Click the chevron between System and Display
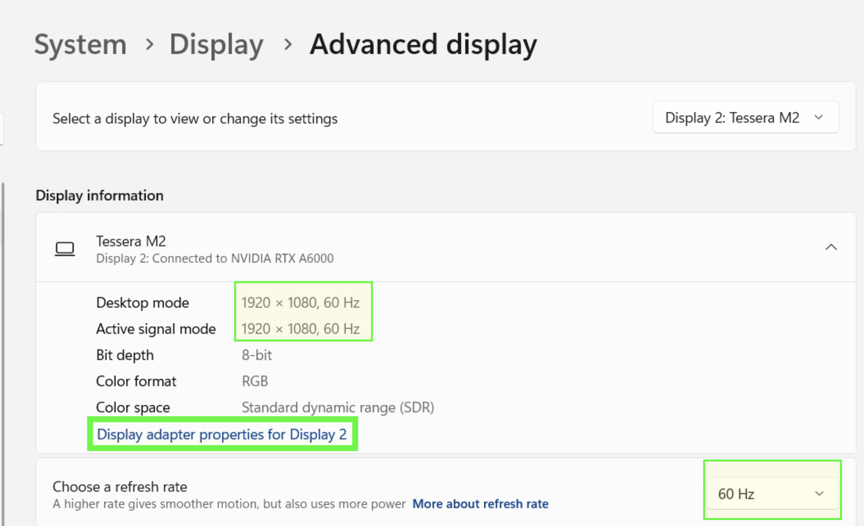The image size is (864, 526). (149, 44)
